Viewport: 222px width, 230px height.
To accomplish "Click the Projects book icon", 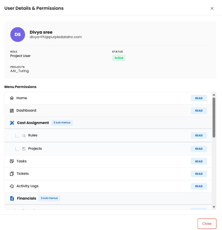I will point(24,149).
